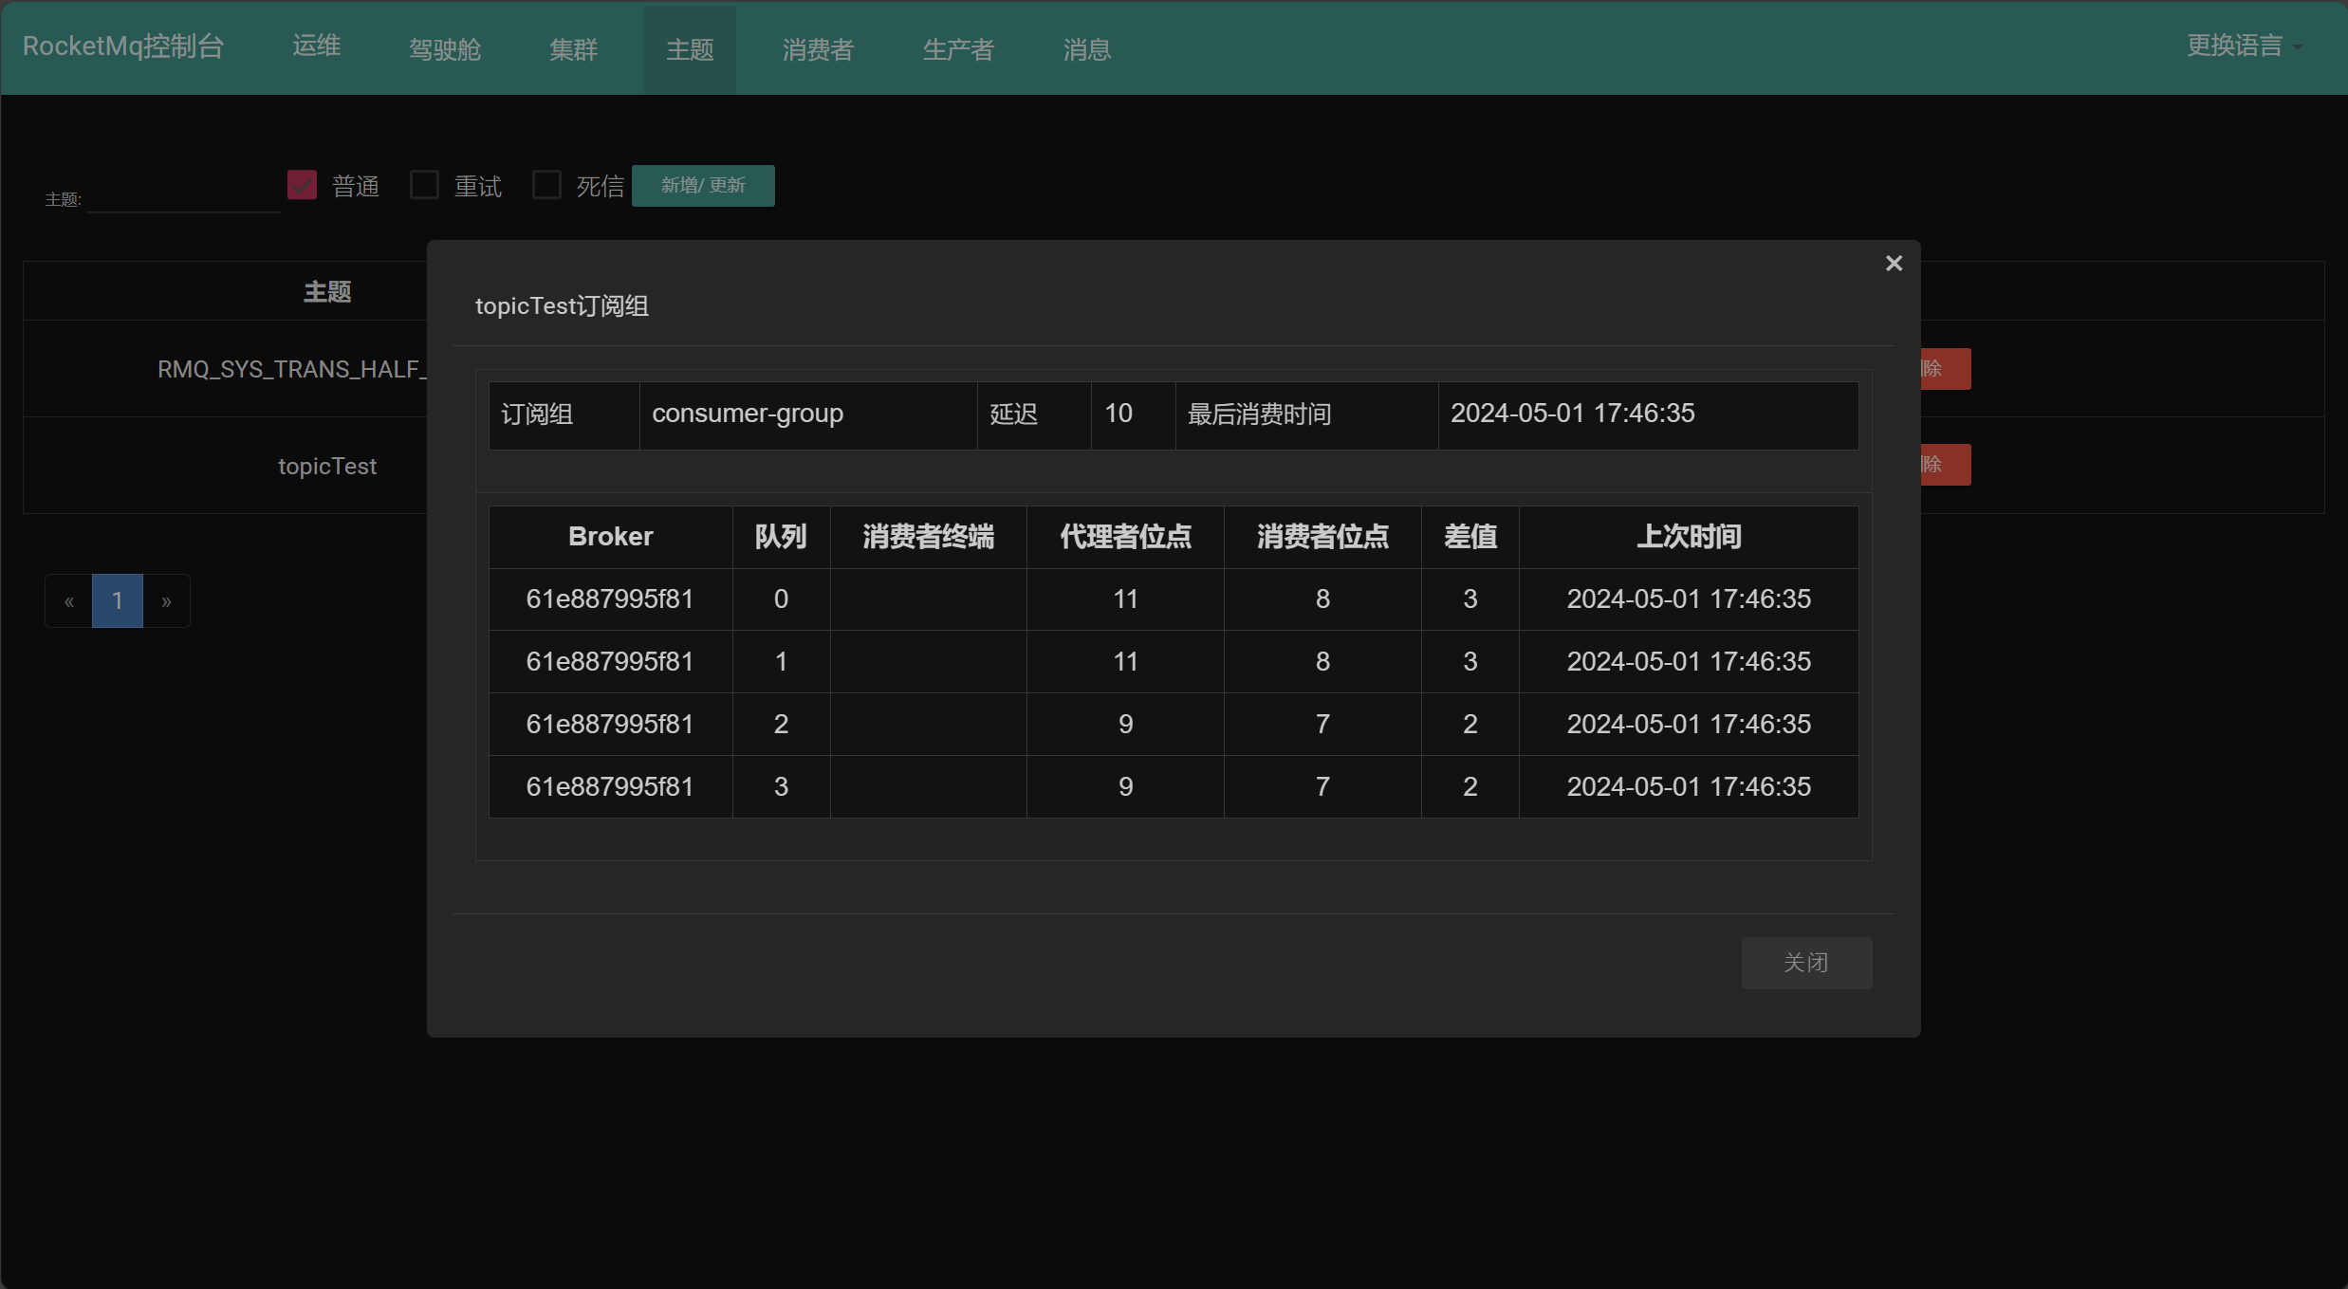Open the 驾驶舱 tab
The image size is (2348, 1289).
(x=444, y=48)
